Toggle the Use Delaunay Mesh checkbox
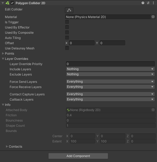This screenshot has height=162, width=157. [67, 48]
